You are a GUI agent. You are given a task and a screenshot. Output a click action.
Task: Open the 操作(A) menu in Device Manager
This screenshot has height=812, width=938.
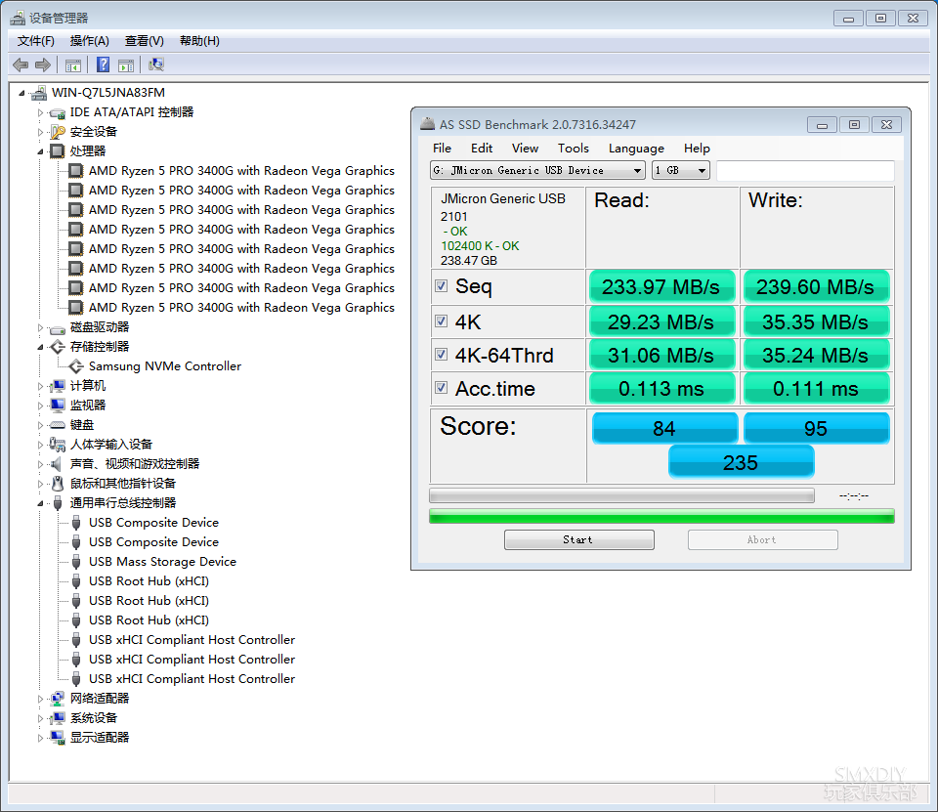click(x=89, y=41)
